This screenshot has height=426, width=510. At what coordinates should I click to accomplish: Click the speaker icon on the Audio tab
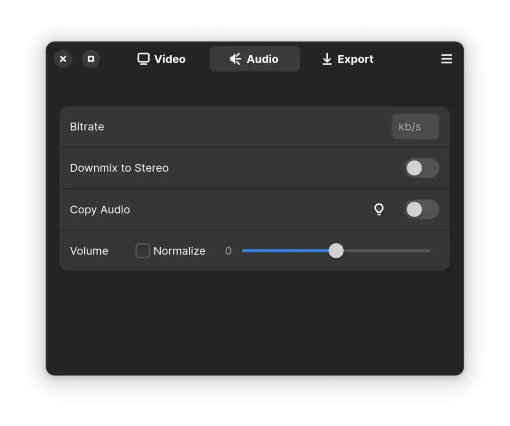(235, 59)
